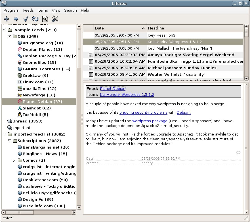The image size is (250, 222).
Task: Click the unread icon beside Fumitoshi Ukai headline
Action: coord(91,62)
